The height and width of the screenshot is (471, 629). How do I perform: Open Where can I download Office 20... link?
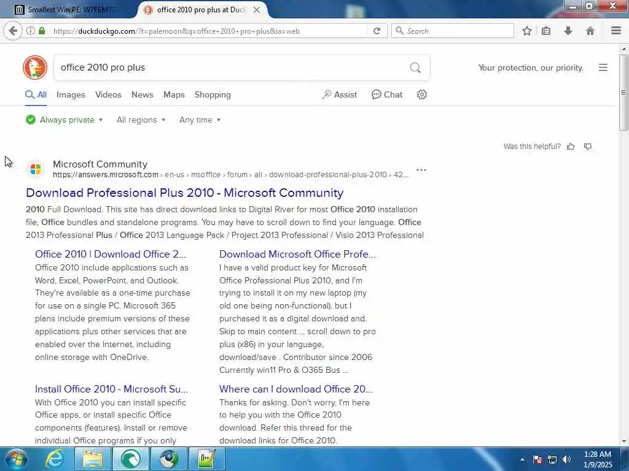(295, 389)
